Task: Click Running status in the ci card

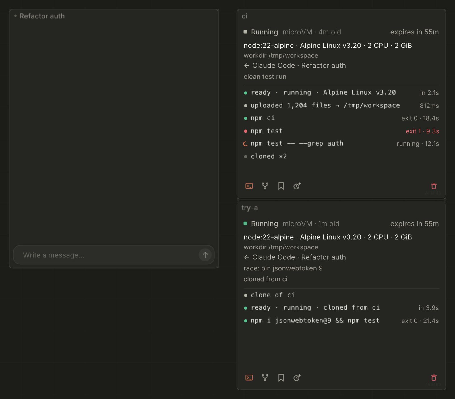Action: [261, 32]
